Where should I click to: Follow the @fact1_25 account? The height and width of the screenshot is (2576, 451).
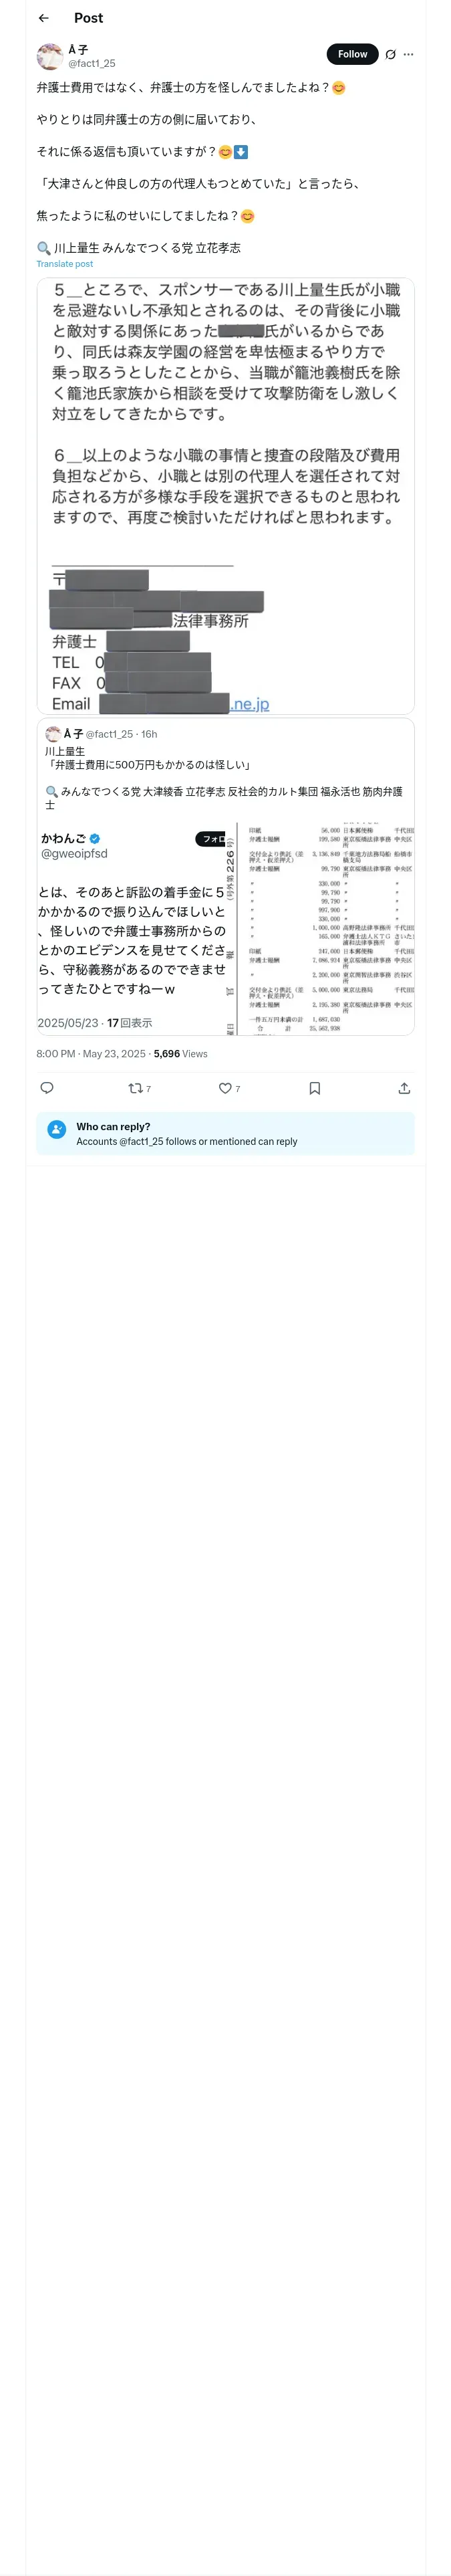(x=352, y=54)
